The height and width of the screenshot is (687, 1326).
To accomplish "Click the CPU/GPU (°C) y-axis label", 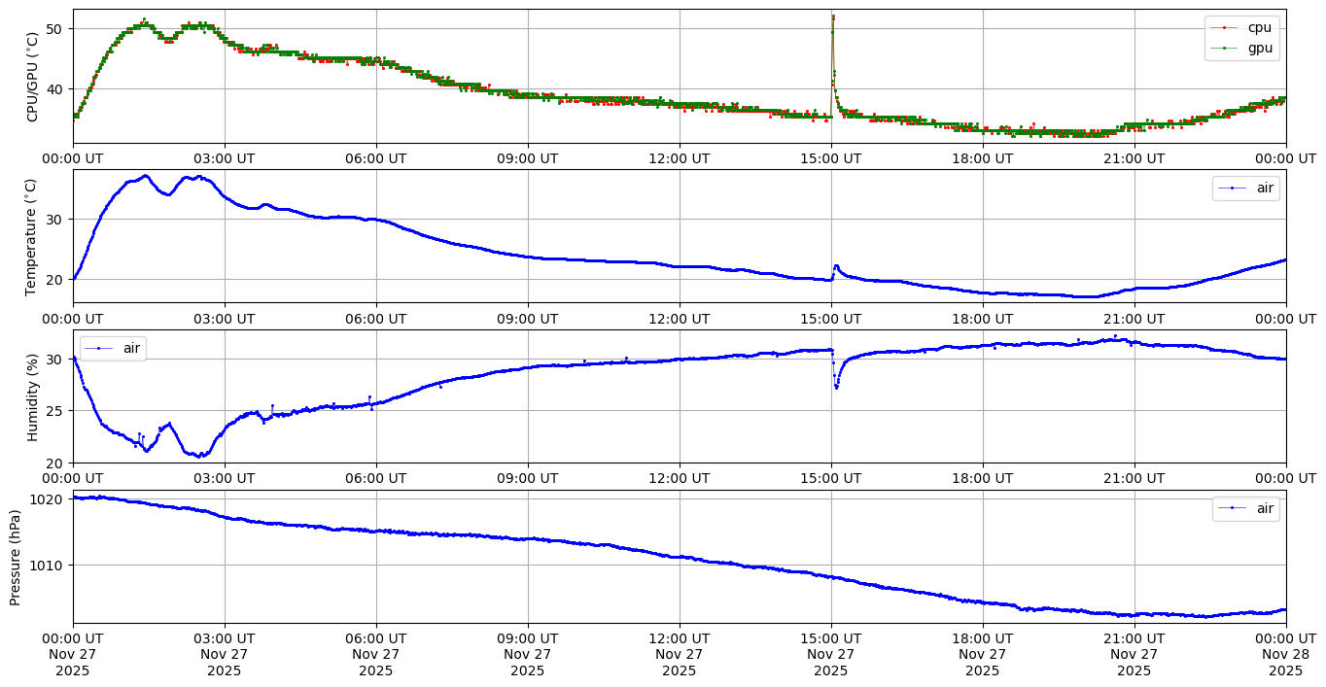I will point(32,77).
